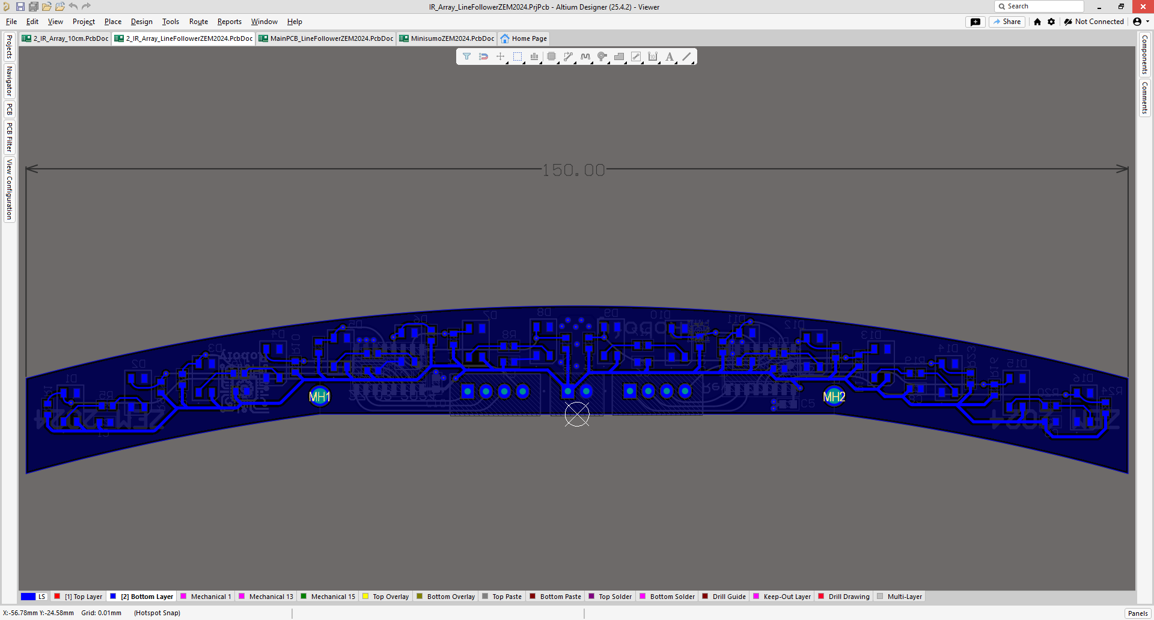Click the Place Keepout tool icon
This screenshot has height=620, width=1154.
(636, 56)
